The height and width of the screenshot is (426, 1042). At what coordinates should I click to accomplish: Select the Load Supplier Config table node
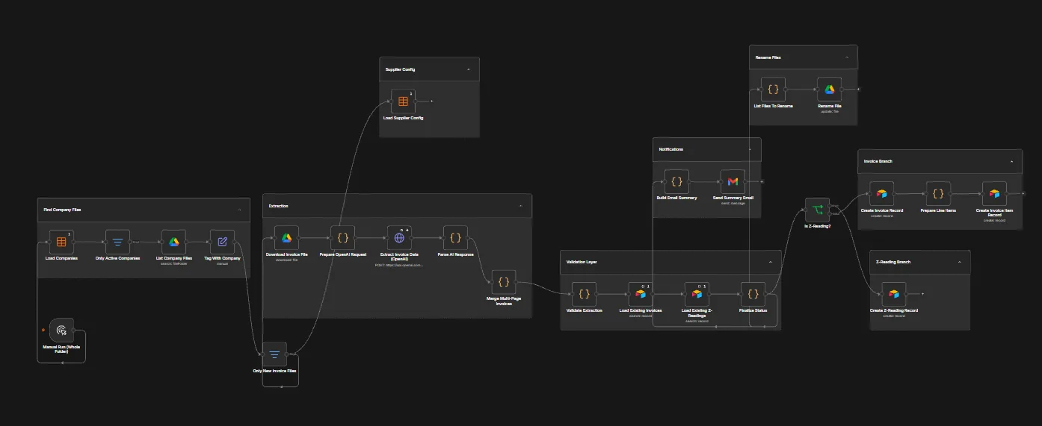click(403, 101)
